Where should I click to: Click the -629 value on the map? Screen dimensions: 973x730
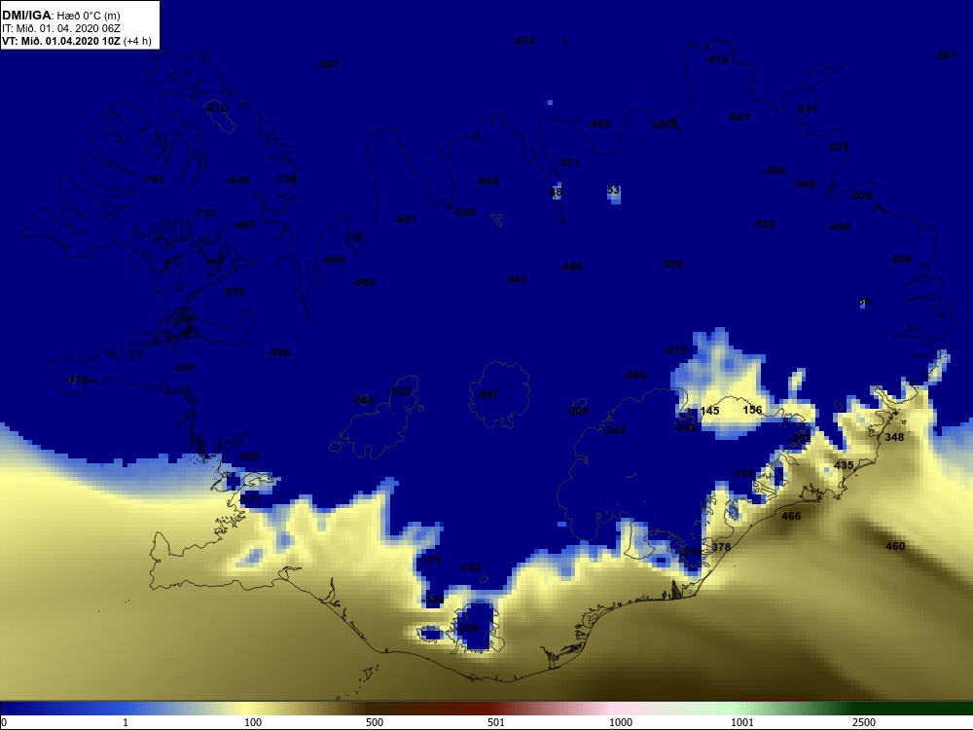coord(464,212)
